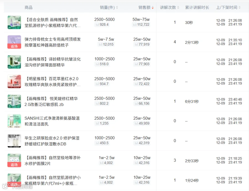Select duration value 2分33秒
249x191 pixels.
click(x=192, y=161)
